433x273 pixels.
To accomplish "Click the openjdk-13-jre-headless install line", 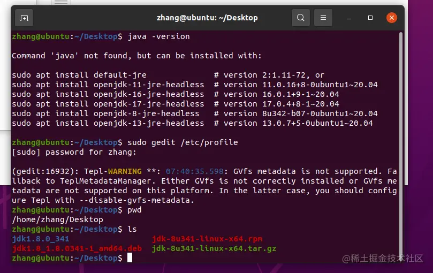I will click(x=192, y=123).
